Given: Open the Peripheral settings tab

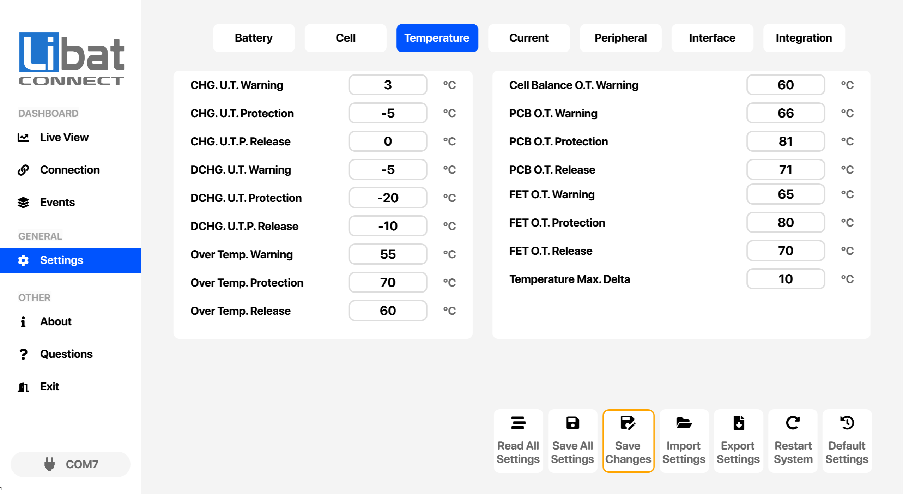Looking at the screenshot, I should click(x=620, y=38).
